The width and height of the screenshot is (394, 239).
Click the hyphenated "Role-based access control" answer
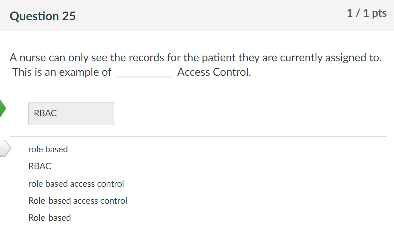[78, 201]
